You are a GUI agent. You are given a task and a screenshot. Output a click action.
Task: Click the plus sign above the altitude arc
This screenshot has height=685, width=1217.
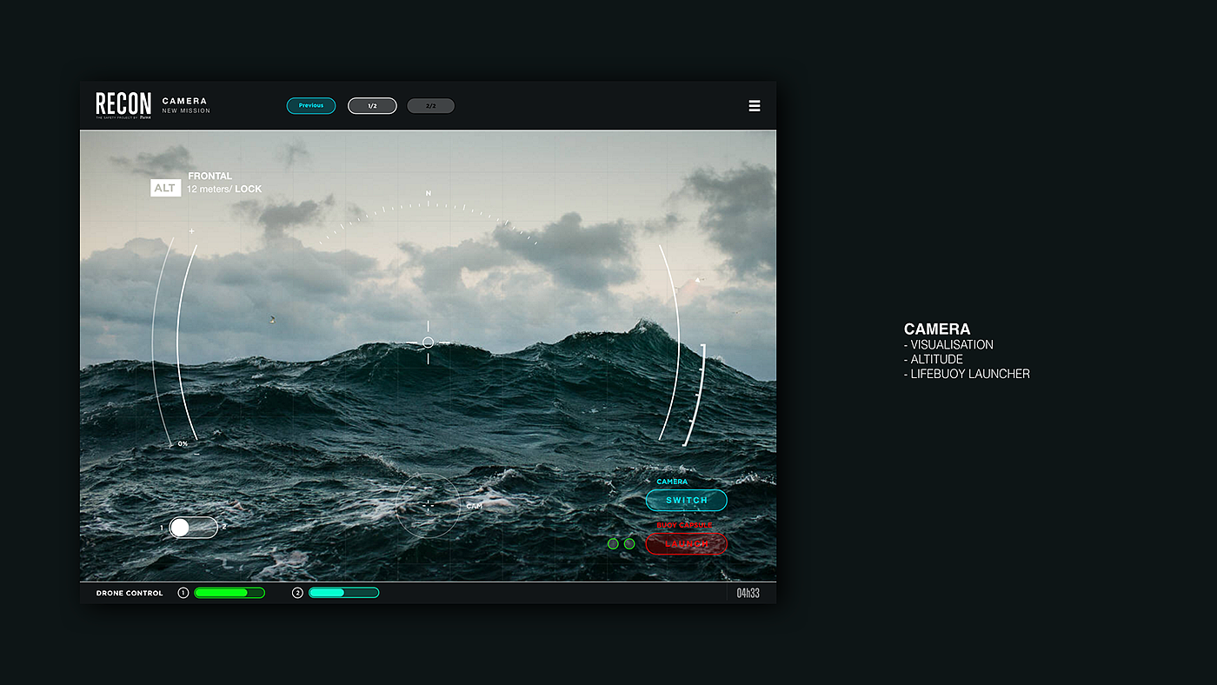pyautogui.click(x=191, y=231)
